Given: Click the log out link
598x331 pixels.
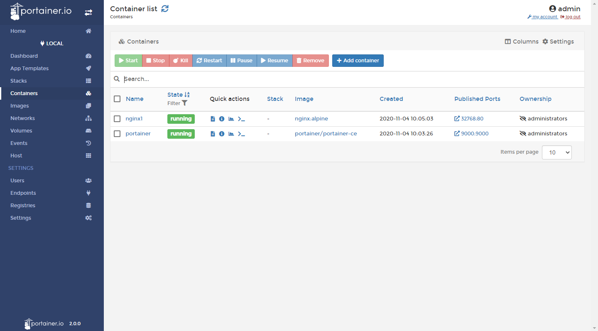Looking at the screenshot, I should coord(570,17).
